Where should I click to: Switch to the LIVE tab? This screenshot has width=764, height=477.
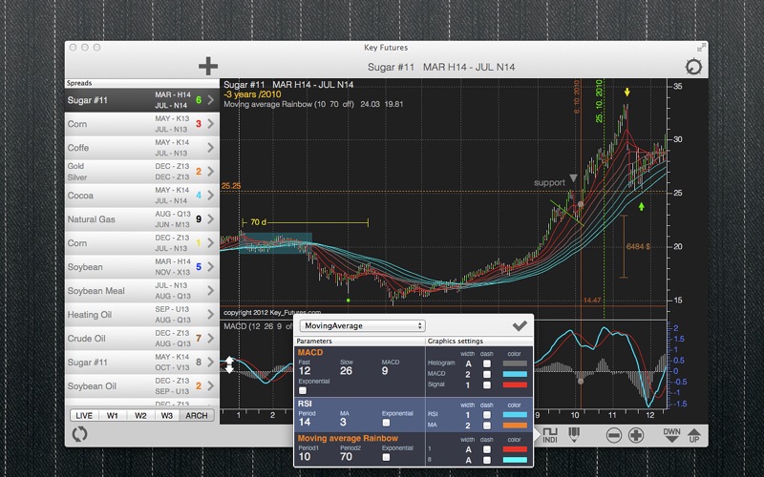pos(85,415)
